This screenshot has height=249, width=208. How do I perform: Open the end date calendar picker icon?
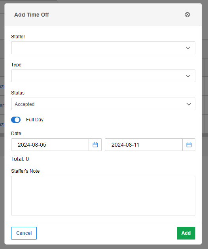coord(189,145)
